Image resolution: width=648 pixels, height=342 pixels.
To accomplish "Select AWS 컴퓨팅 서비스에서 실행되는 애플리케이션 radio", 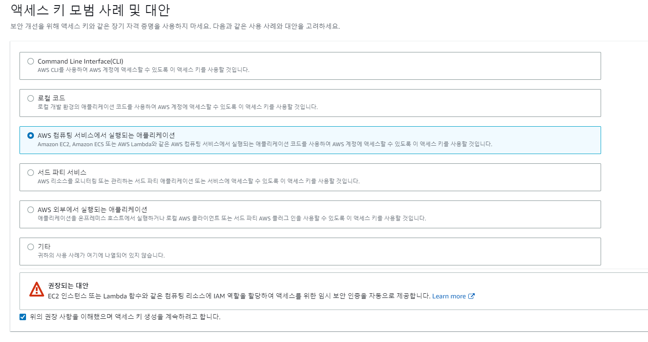I will point(31,136).
